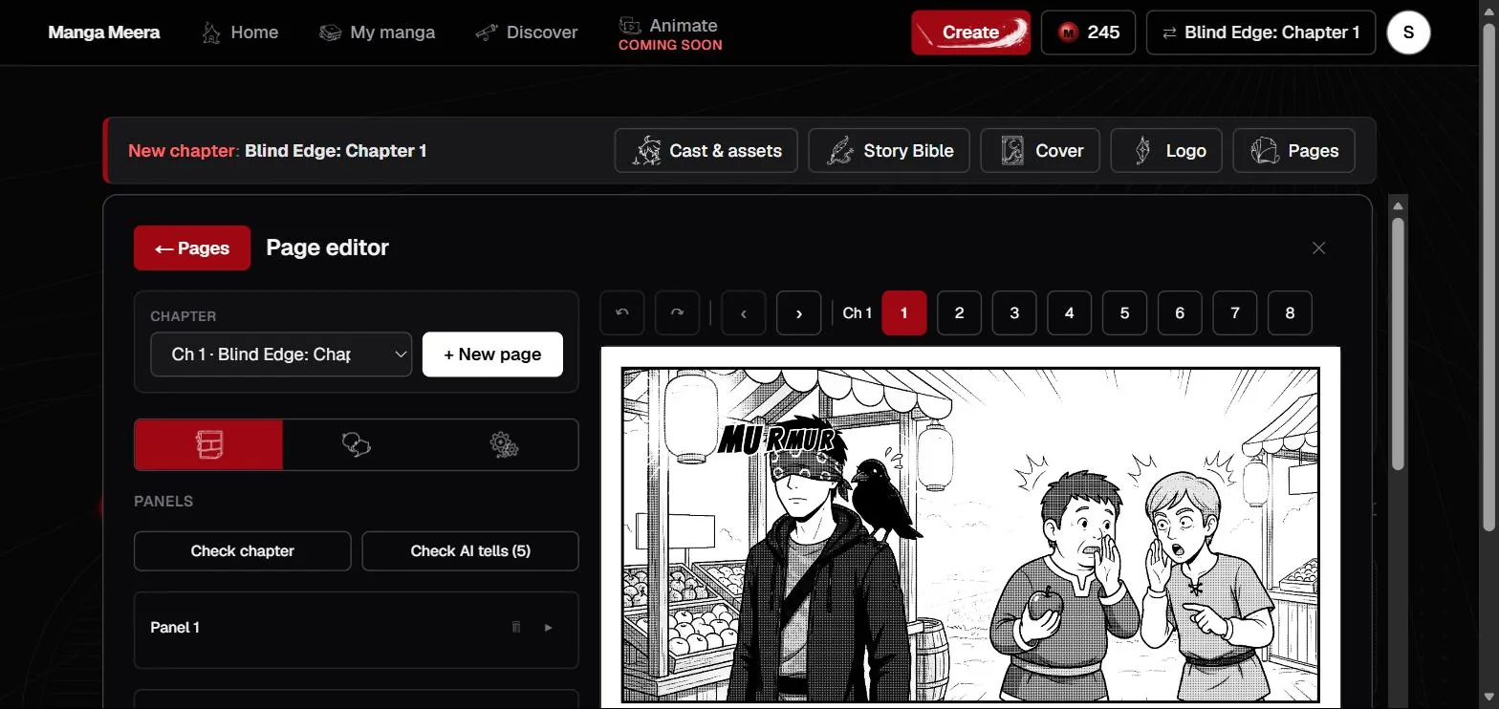
Task: Open the Discover section
Action: tap(527, 32)
